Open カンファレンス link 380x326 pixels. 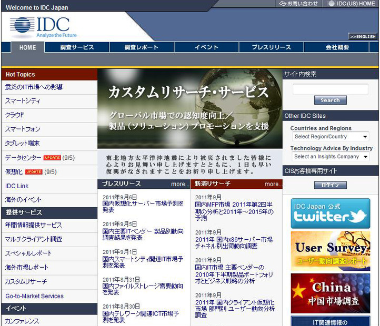coord(22,321)
